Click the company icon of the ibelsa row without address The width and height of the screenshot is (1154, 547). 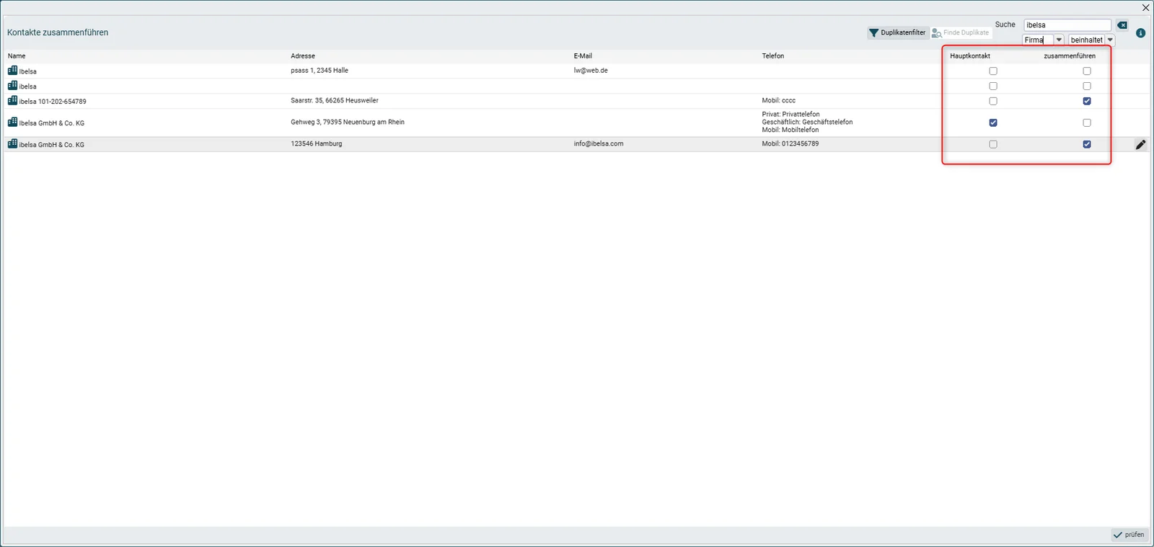tap(12, 86)
